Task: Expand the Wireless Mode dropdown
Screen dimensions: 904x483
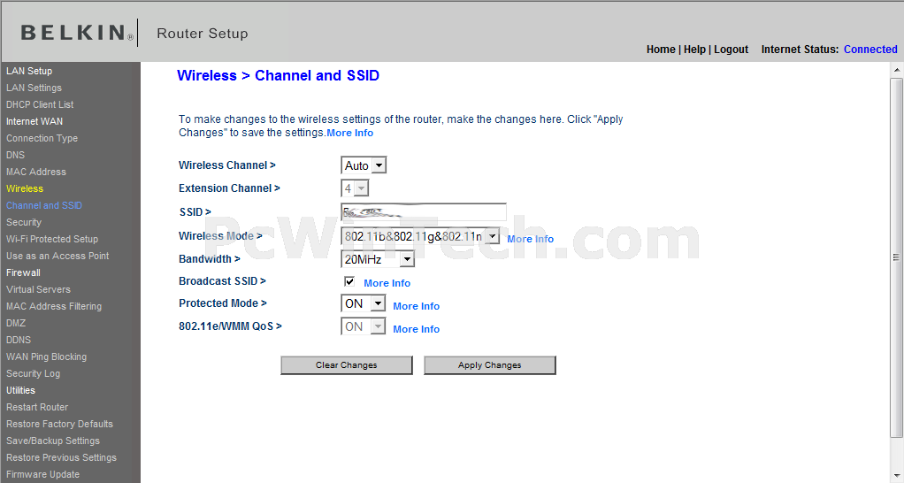Action: pyautogui.click(x=420, y=236)
